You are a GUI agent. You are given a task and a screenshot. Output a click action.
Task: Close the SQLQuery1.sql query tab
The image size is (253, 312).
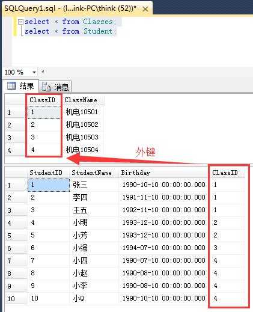[x=145, y=9]
